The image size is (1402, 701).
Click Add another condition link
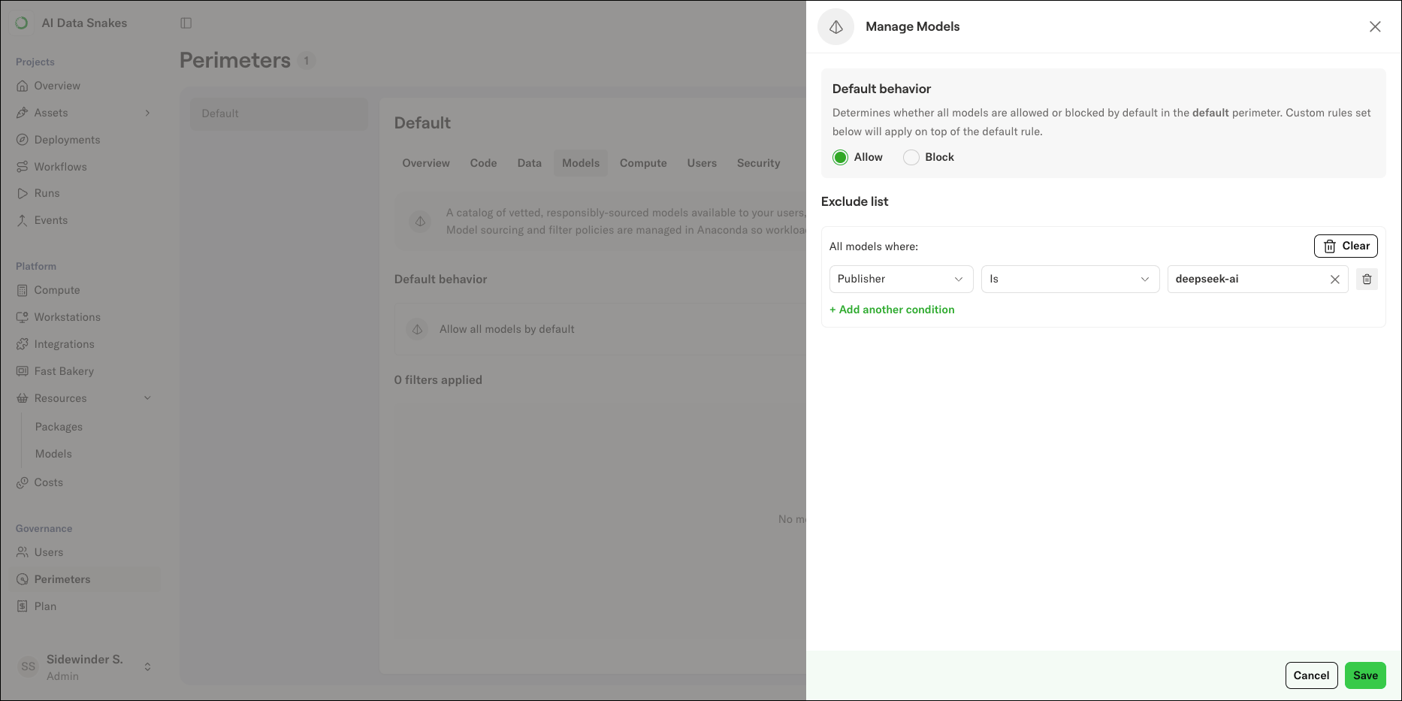892,310
